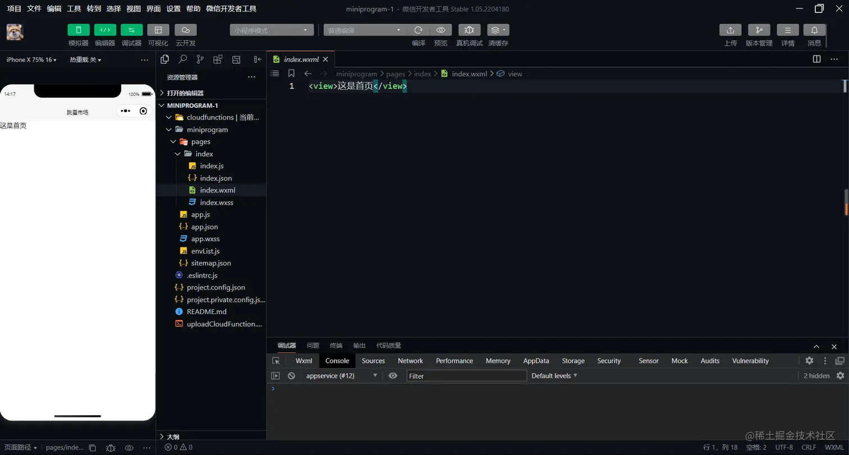Open the 工具 menu
Viewport: 849px width, 455px height.
pos(74,8)
